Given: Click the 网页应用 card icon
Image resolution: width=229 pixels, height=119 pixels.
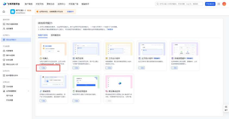Looking at the screenshot, I should 74,58.
